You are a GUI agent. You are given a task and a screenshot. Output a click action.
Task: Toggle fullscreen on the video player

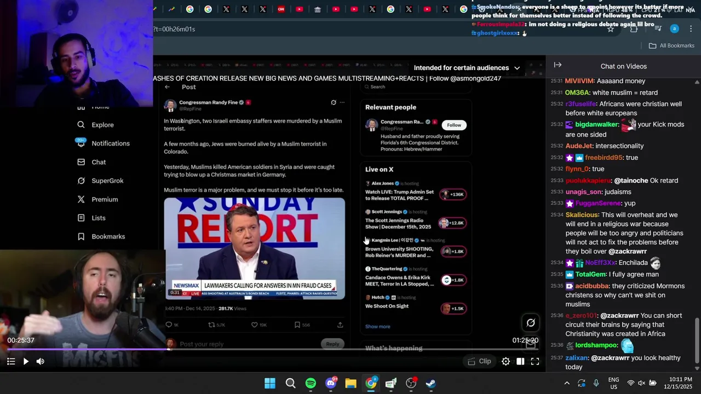(x=535, y=361)
